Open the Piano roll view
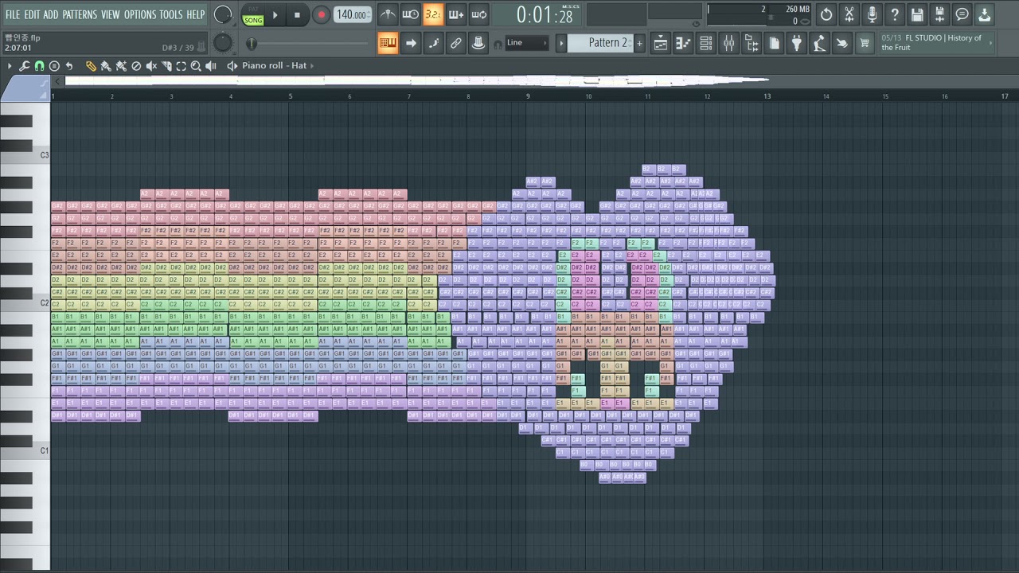Viewport: 1019px width, 573px height. (x=683, y=43)
